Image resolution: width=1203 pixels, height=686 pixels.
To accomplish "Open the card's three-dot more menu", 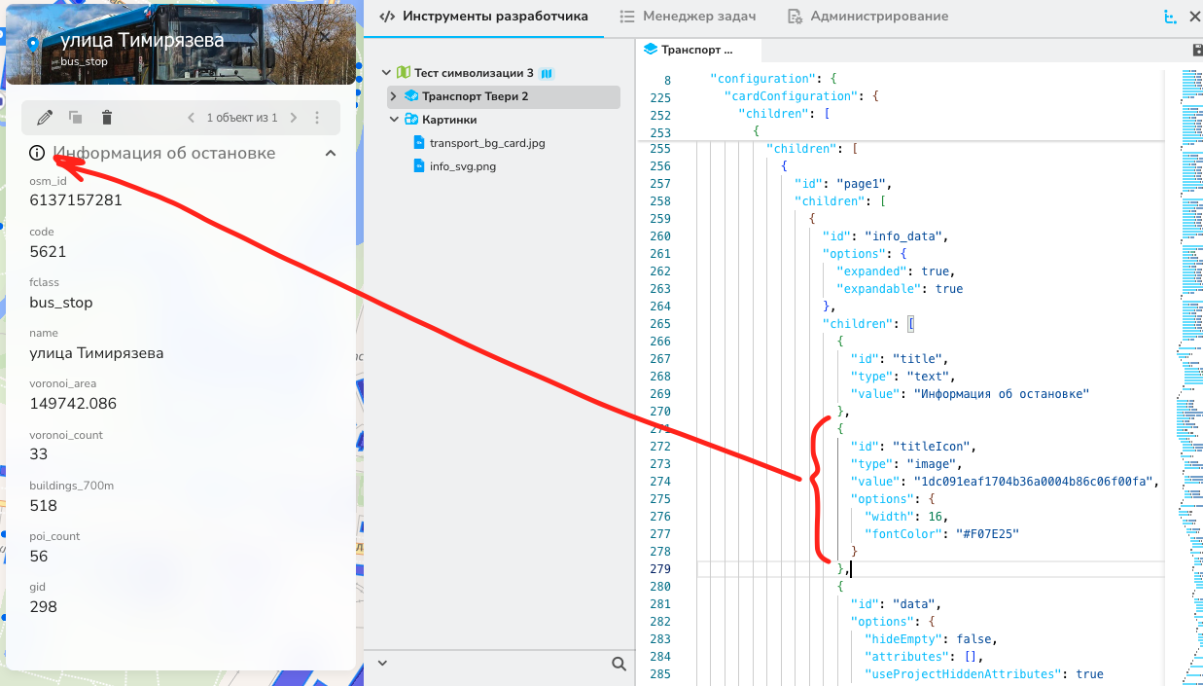I will (x=317, y=118).
